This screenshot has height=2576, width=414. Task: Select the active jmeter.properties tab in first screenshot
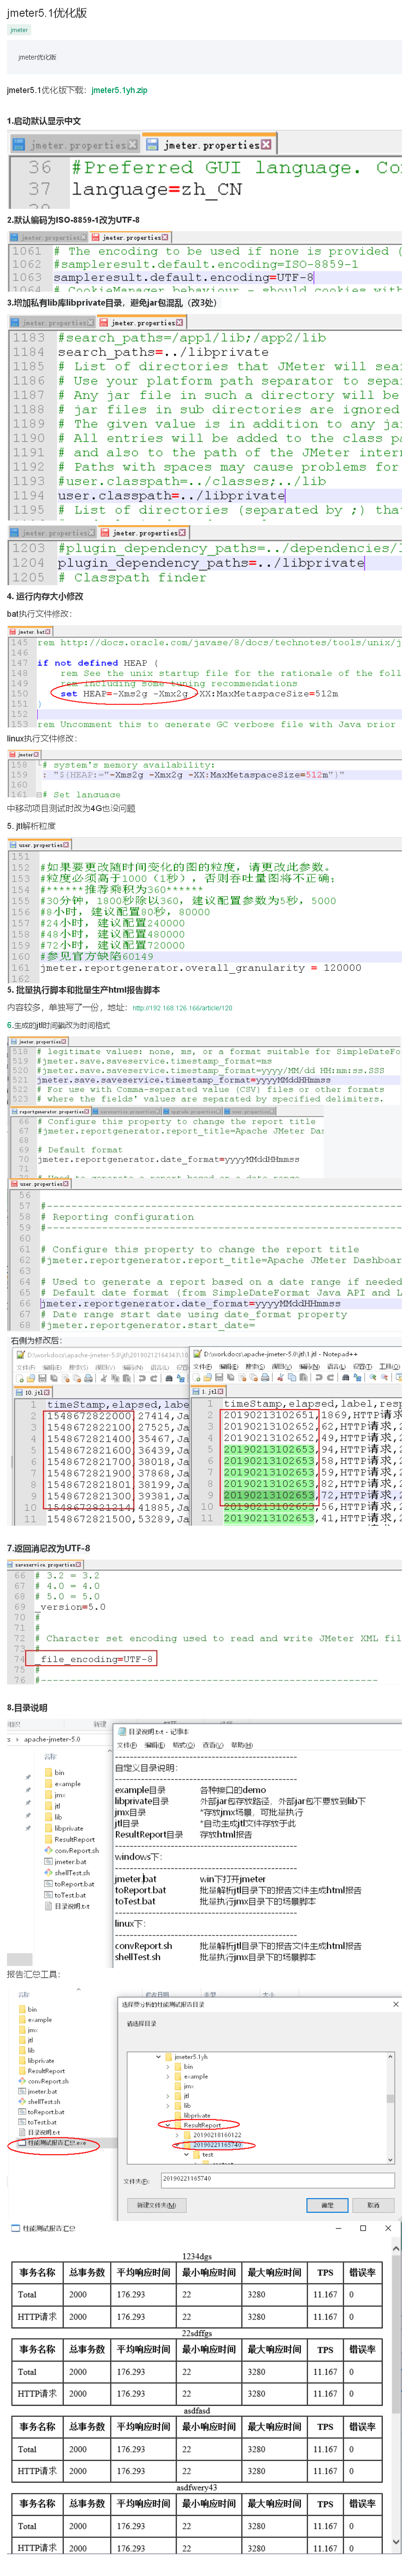pos(210,145)
